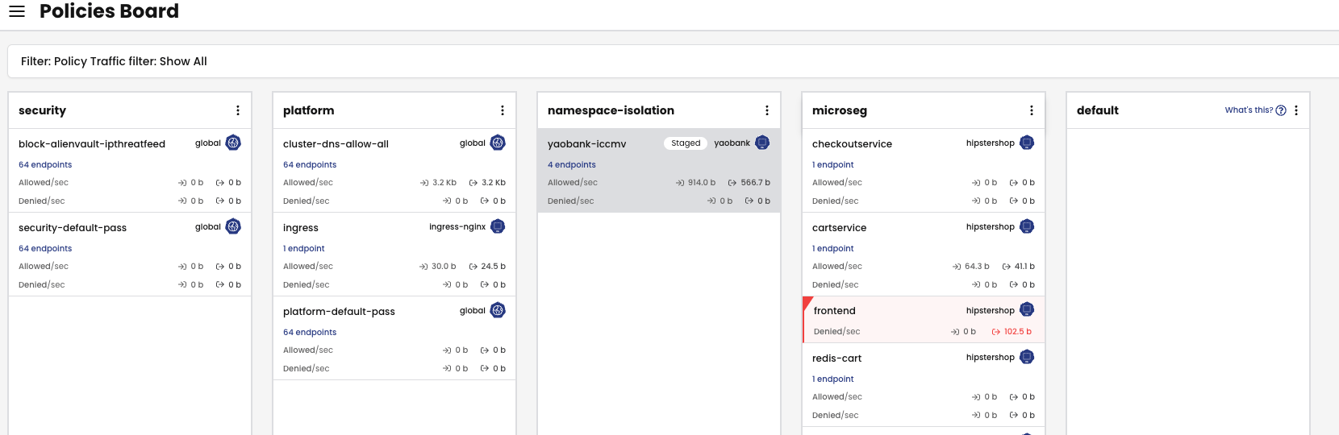1339x435 pixels.
Task: Click egress icon on yaobank-iccmv allowed 566.7 b
Action: 732,183
